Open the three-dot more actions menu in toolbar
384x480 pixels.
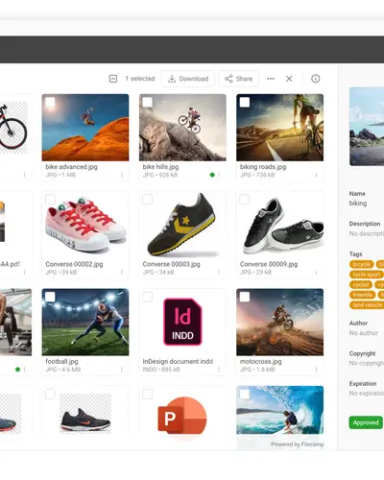point(271,79)
